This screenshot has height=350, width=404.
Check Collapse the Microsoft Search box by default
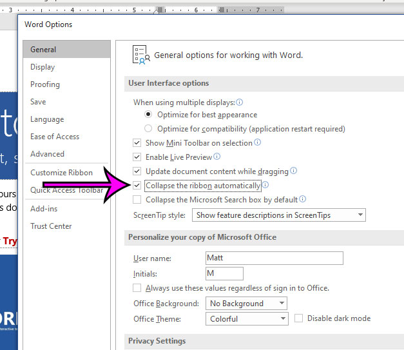coord(137,199)
